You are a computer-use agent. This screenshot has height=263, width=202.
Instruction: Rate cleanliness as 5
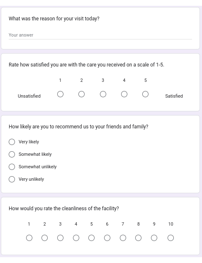(91, 238)
